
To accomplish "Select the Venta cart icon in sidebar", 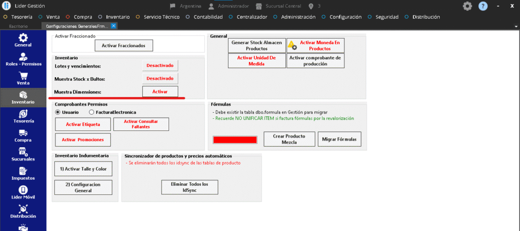I will click(x=23, y=78).
